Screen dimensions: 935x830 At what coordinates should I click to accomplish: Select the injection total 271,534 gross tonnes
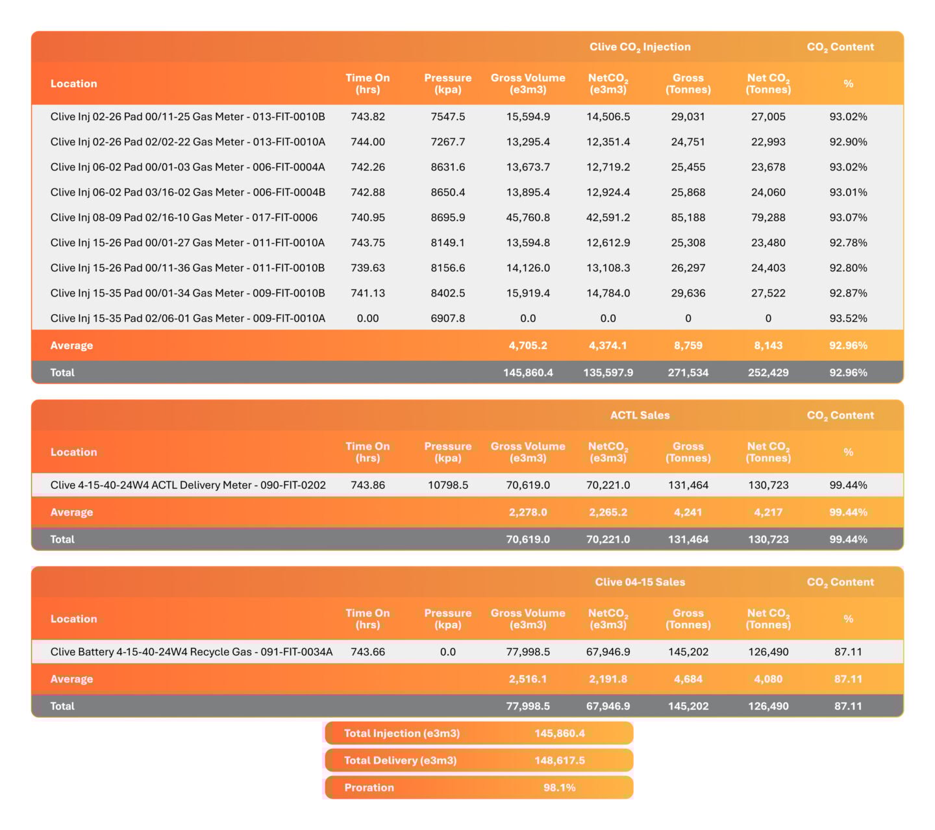(x=688, y=372)
